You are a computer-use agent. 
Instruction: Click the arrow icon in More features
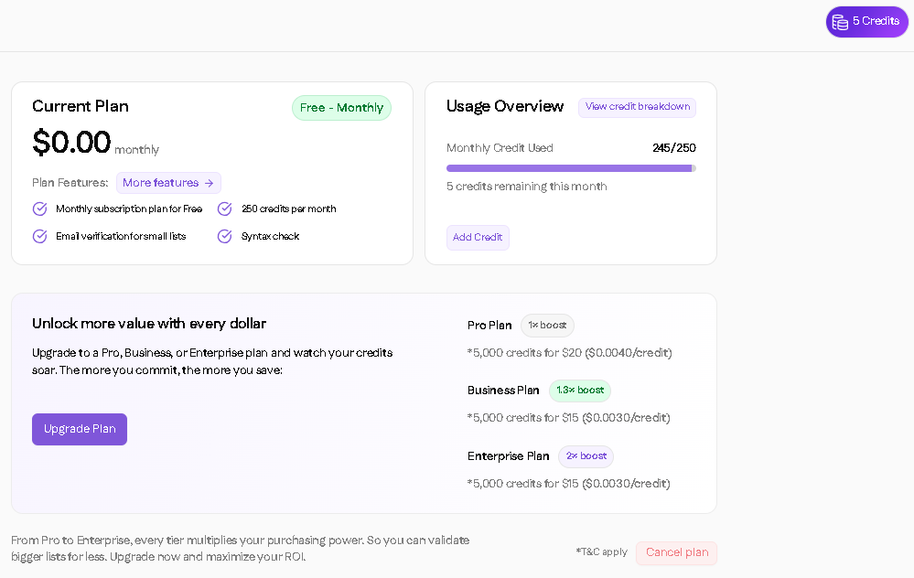point(209,183)
